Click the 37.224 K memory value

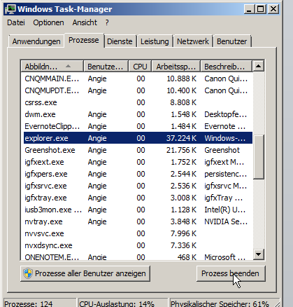[x=181, y=138]
